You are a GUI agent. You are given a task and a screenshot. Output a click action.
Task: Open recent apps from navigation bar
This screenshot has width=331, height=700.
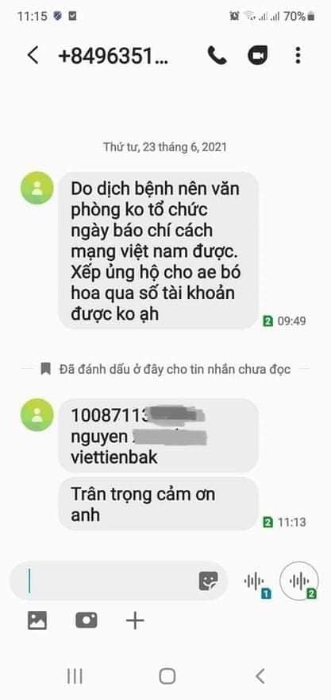[x=75, y=676]
